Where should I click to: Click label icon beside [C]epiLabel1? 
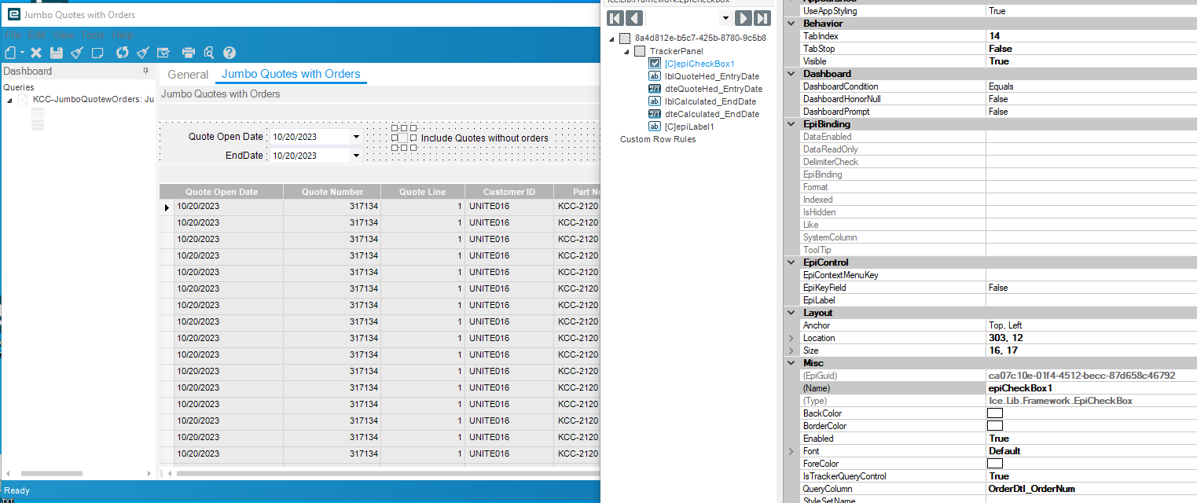(x=654, y=127)
